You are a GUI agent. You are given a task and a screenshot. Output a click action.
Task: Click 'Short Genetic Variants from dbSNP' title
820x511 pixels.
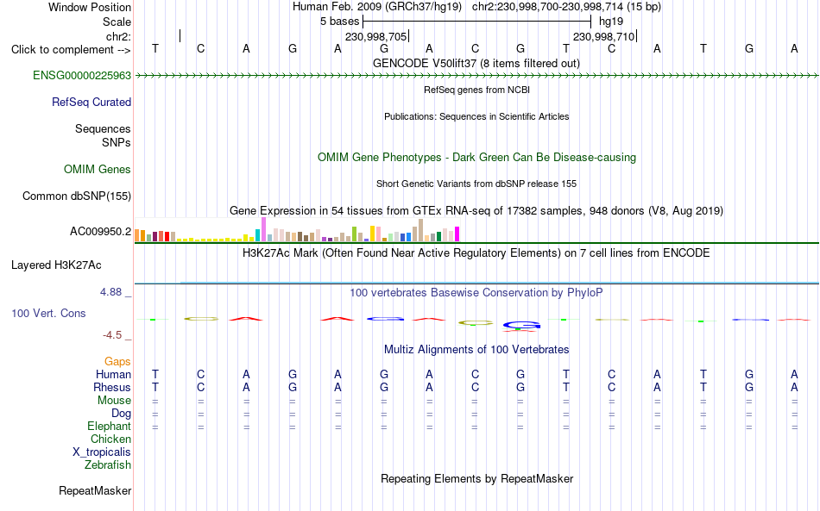point(476,184)
